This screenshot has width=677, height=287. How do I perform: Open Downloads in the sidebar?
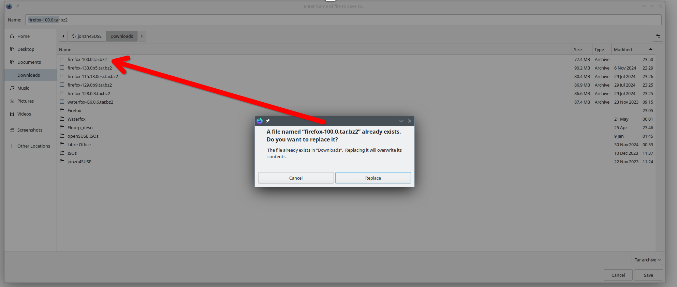click(30, 75)
